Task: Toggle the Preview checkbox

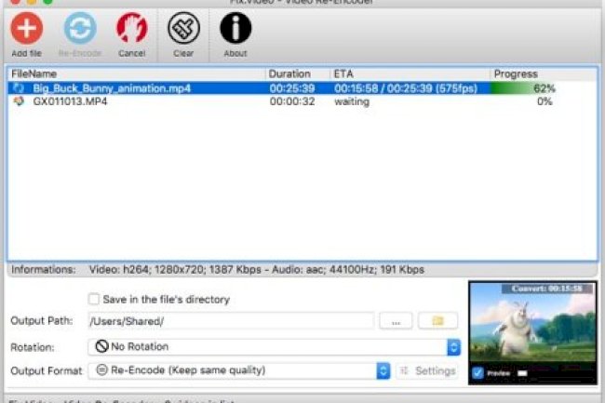Action: [x=477, y=373]
